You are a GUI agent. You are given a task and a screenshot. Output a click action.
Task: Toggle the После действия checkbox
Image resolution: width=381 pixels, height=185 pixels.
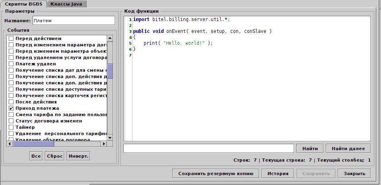coord(11,102)
